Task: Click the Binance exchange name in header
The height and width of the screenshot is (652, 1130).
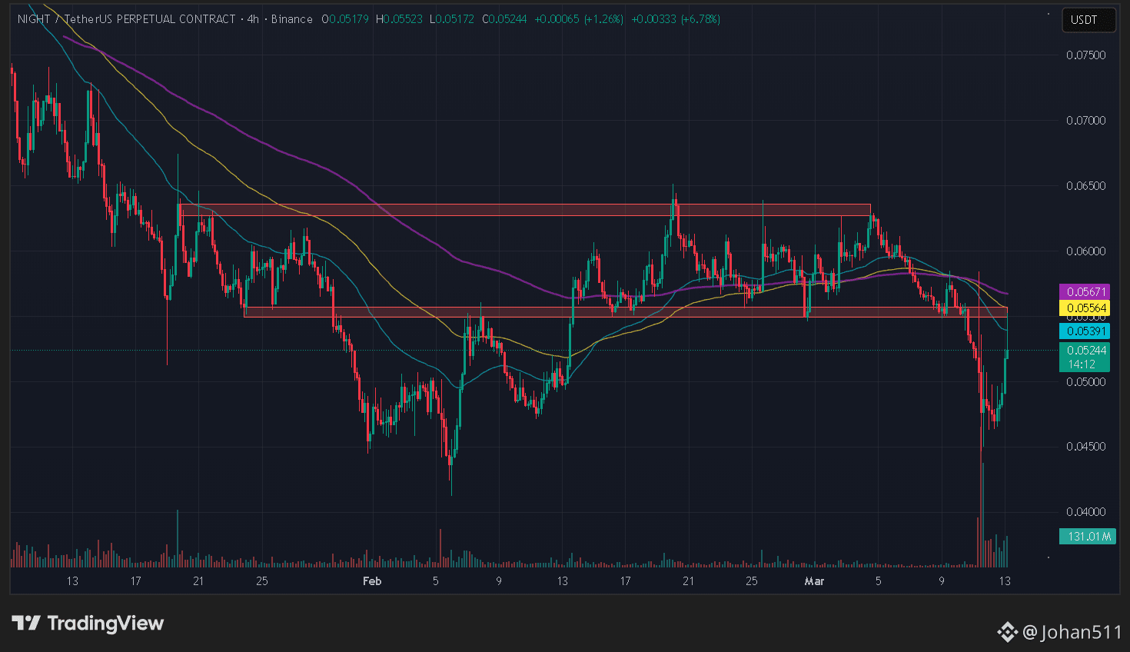Action: point(292,19)
